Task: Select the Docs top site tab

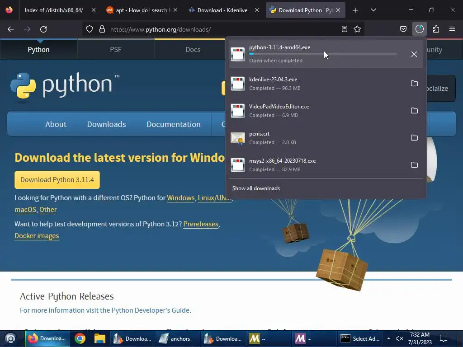Action: click(193, 50)
